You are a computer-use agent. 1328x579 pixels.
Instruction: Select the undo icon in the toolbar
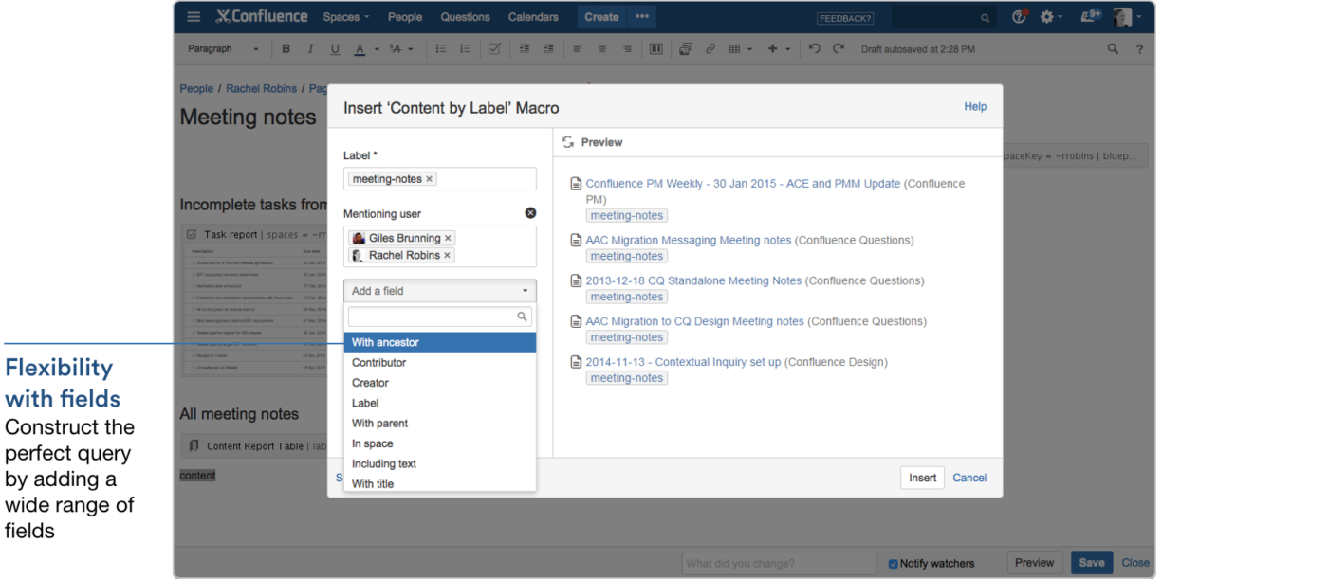813,48
